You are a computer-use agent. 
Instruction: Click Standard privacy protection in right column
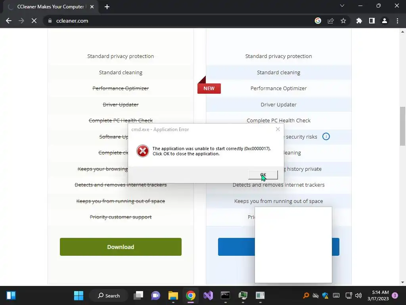(279, 56)
